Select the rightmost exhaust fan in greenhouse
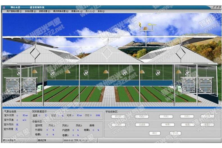This screenshot has height=148, width=222. [187, 73]
